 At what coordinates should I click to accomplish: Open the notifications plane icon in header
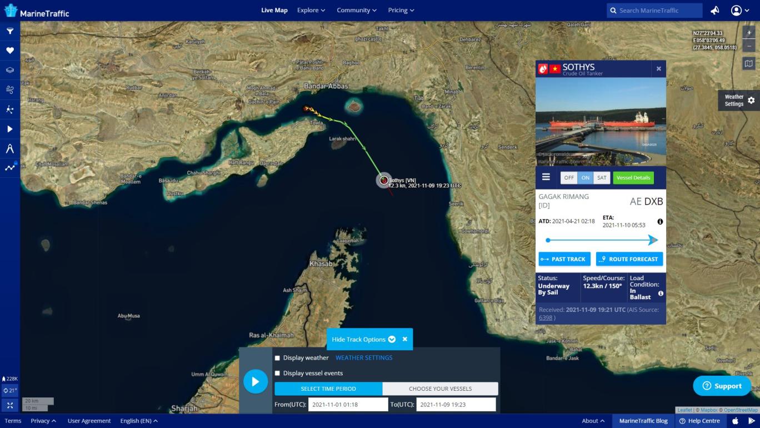[x=715, y=10]
